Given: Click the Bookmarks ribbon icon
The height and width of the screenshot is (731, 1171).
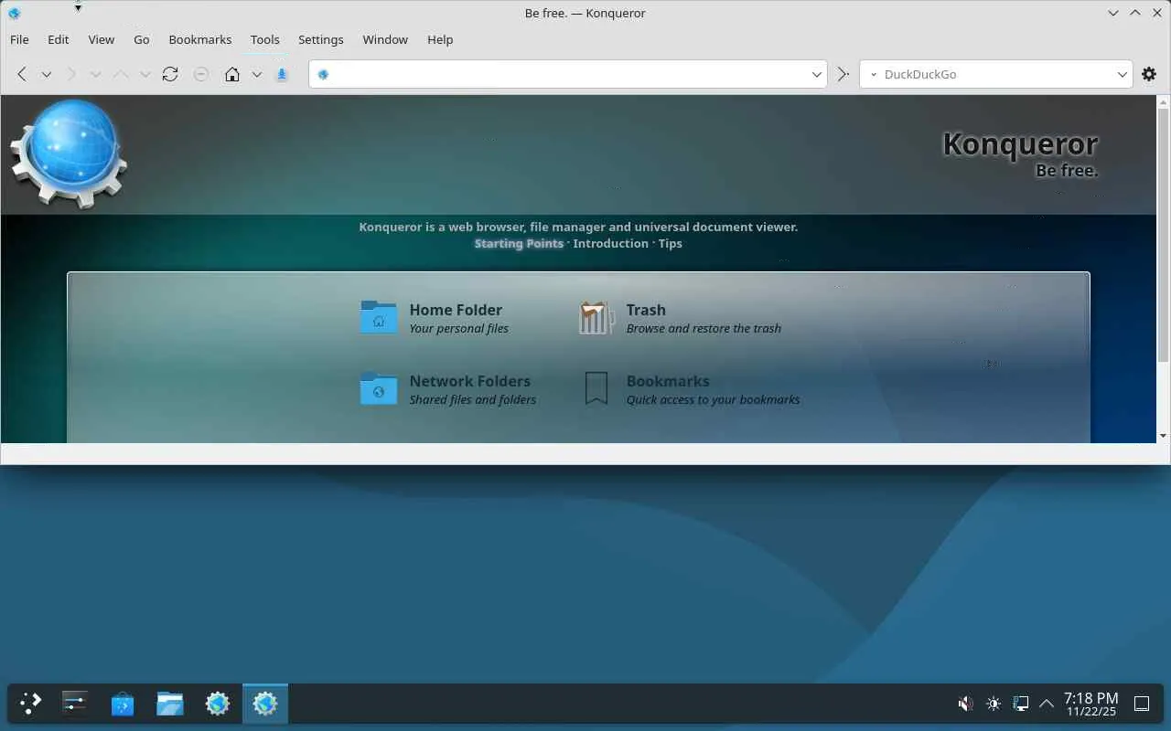Looking at the screenshot, I should point(596,388).
